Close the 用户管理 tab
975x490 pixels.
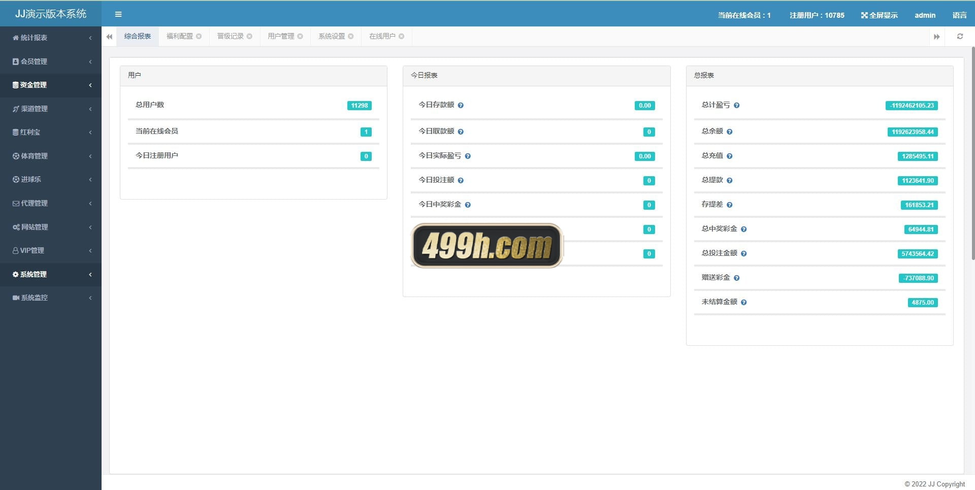pos(300,36)
